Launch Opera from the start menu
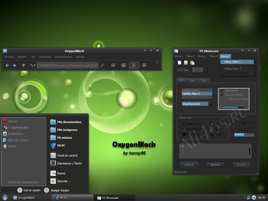The image size is (268, 201). 10,121
